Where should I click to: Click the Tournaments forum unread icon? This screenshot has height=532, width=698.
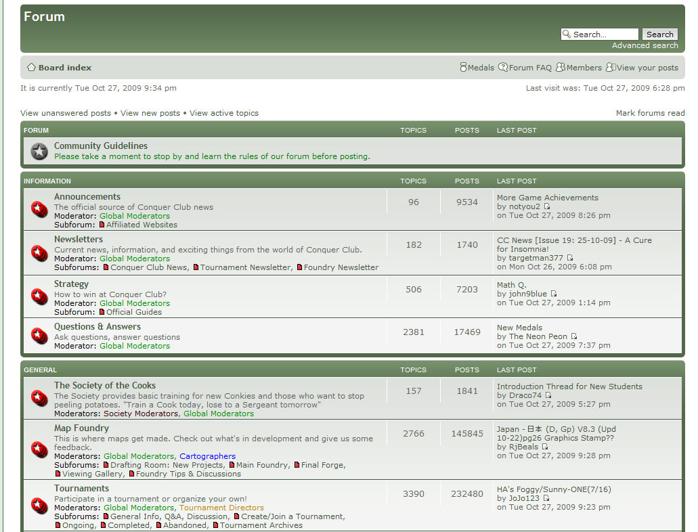coord(39,506)
